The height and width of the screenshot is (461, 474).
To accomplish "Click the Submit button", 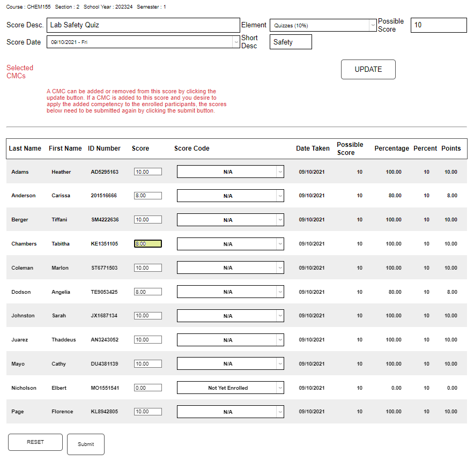I will pos(85,444).
